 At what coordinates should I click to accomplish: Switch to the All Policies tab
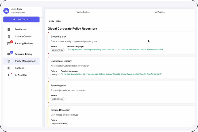click(160, 12)
